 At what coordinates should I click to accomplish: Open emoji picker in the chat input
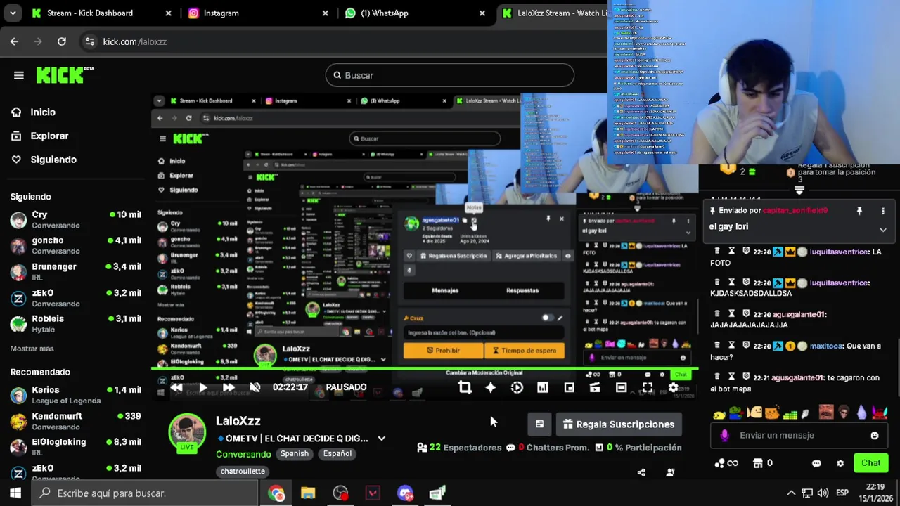point(875,436)
